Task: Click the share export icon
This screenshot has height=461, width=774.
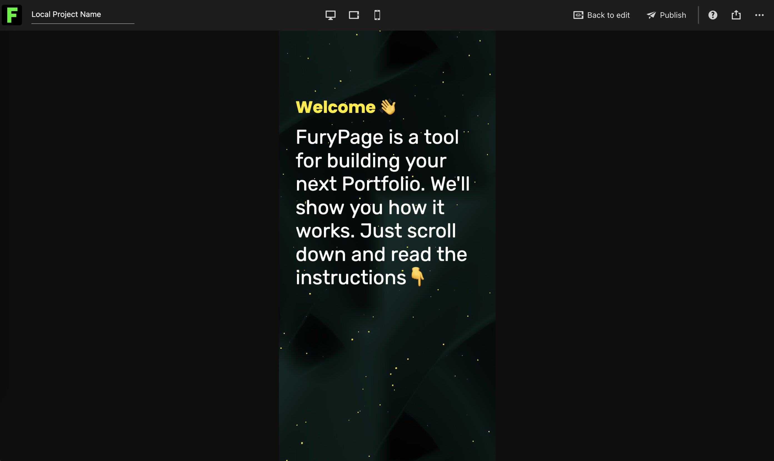Action: tap(736, 15)
